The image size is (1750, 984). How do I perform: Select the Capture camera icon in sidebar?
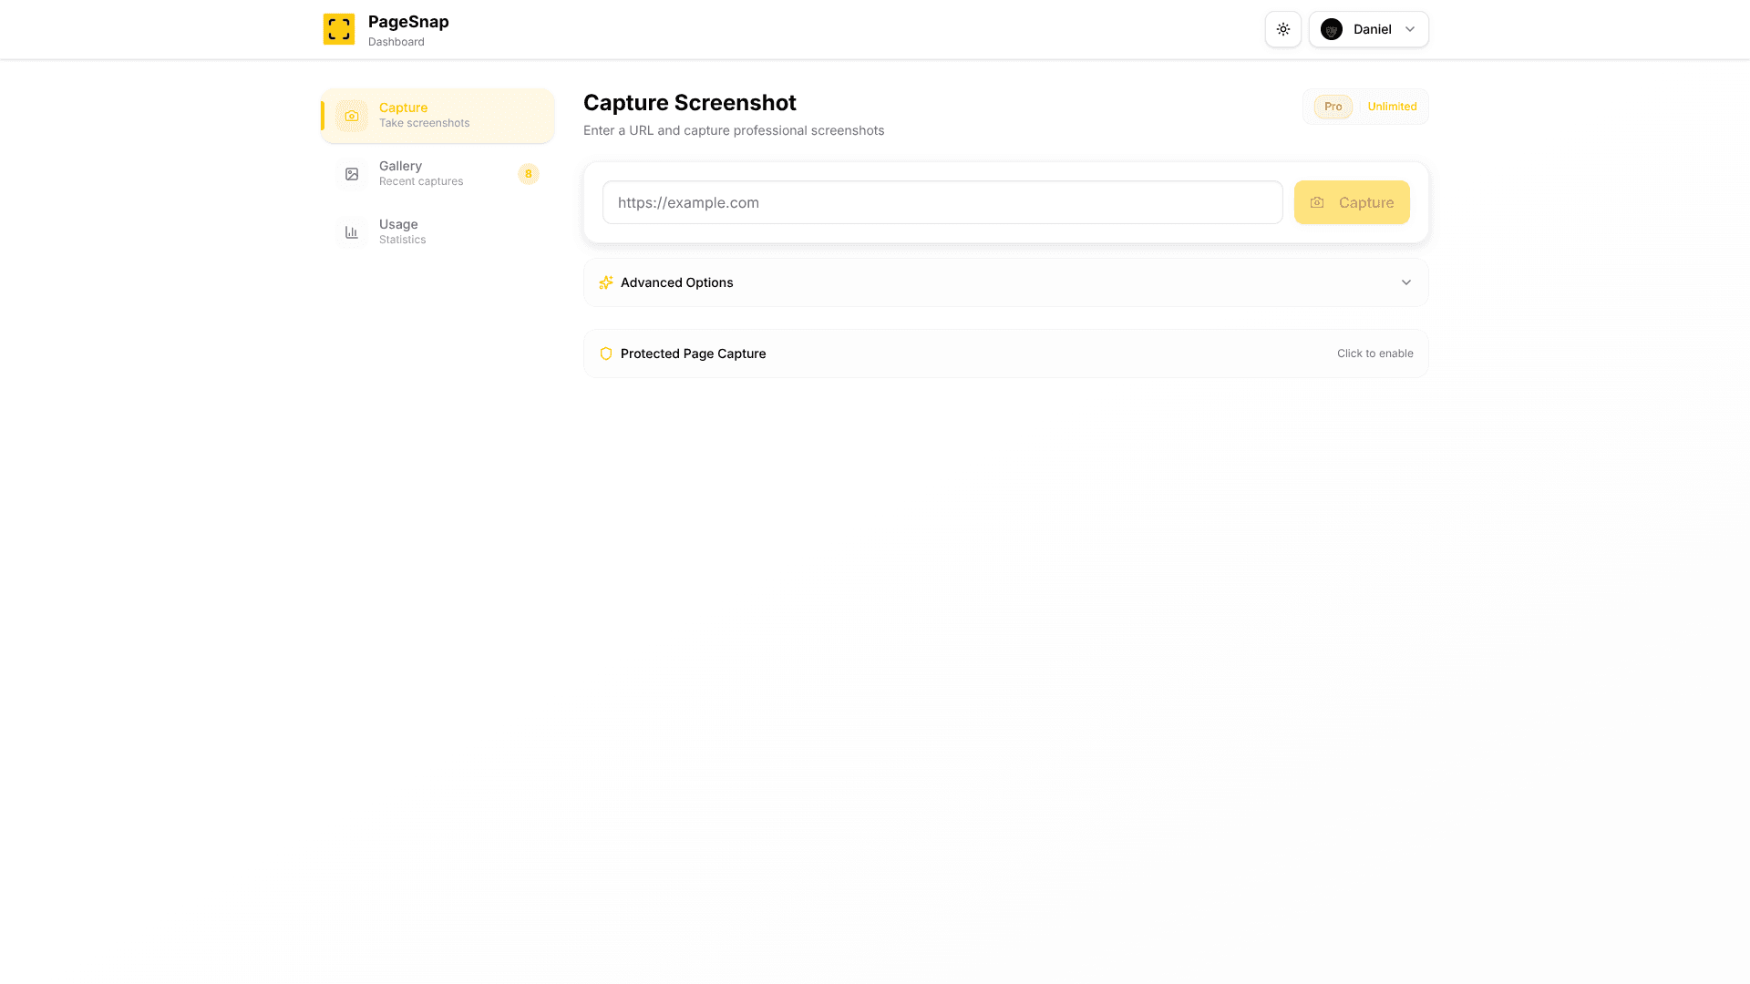pos(352,115)
